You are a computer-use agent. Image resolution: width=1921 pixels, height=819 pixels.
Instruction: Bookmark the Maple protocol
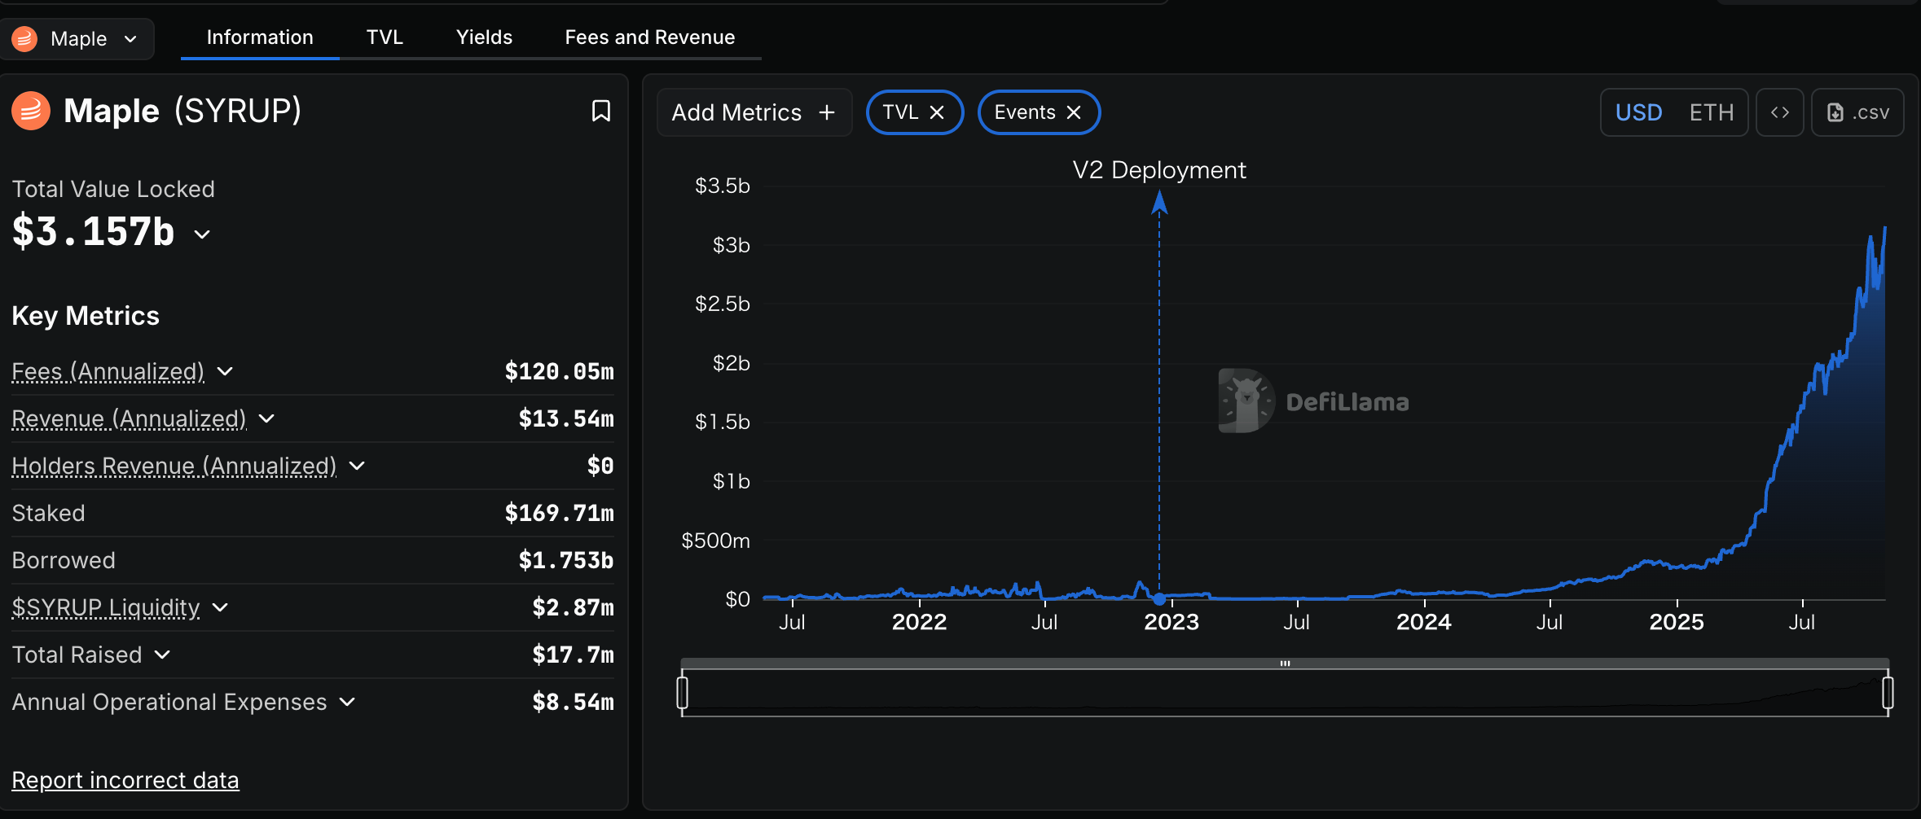point(600,111)
